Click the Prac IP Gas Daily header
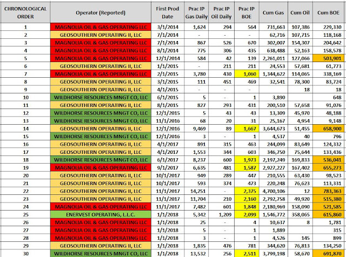This screenshot has width=346, height=257. click(x=196, y=12)
